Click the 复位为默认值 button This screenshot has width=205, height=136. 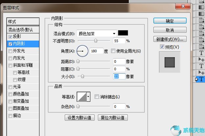coord(113,118)
